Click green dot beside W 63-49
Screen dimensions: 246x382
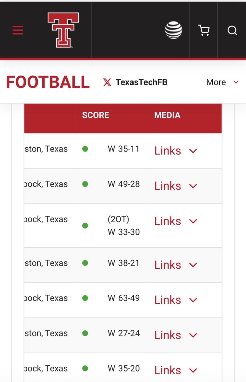tap(85, 298)
